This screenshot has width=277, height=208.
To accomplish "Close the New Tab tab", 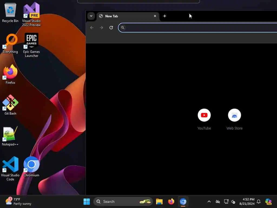I will point(155,16).
